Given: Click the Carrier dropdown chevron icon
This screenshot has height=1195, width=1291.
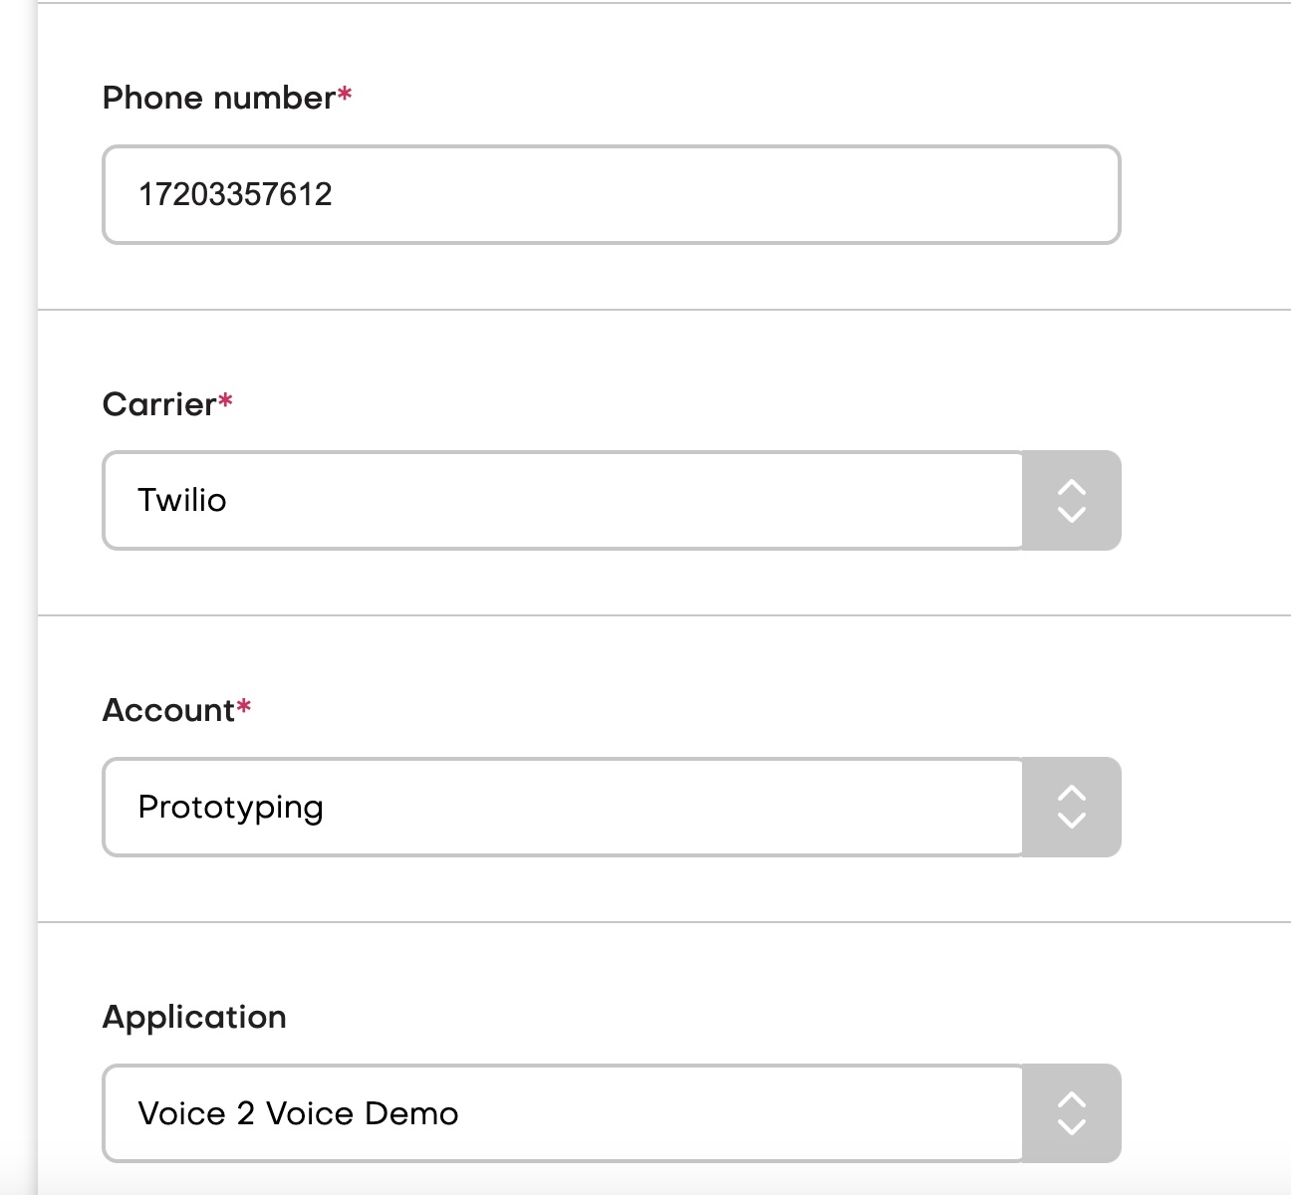Looking at the screenshot, I should click(x=1072, y=501).
